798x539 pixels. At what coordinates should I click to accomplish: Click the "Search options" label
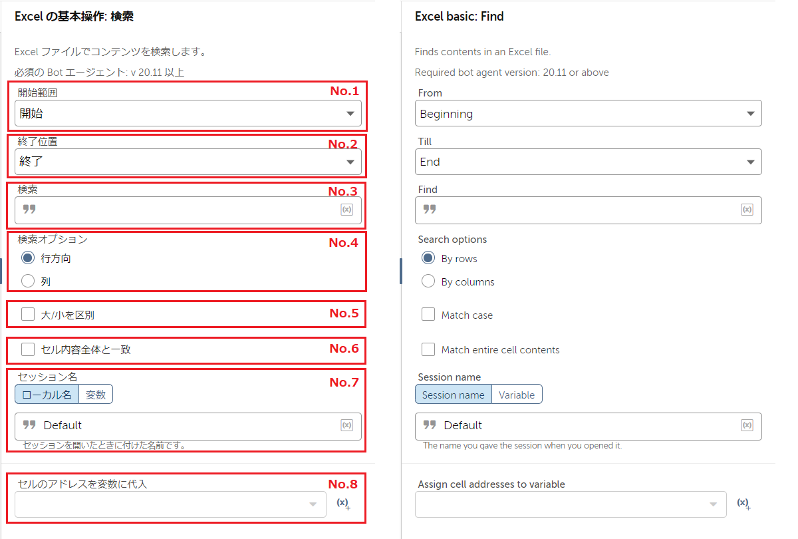tap(452, 240)
